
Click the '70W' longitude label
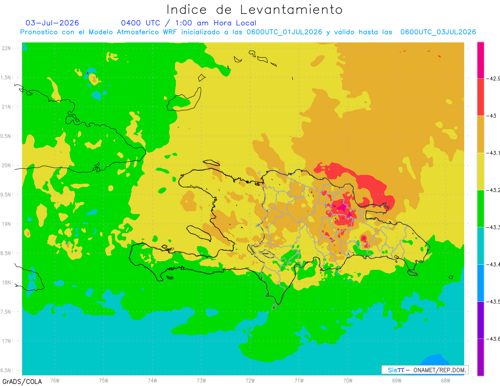pos(348,380)
